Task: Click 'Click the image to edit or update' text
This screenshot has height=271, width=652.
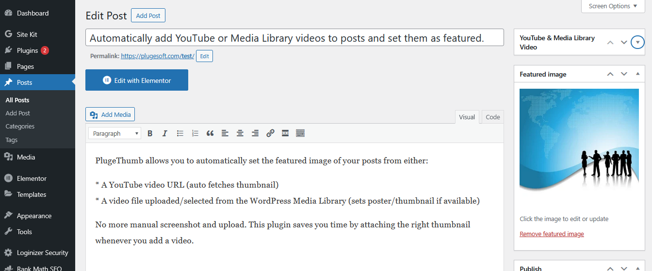Action: click(564, 219)
